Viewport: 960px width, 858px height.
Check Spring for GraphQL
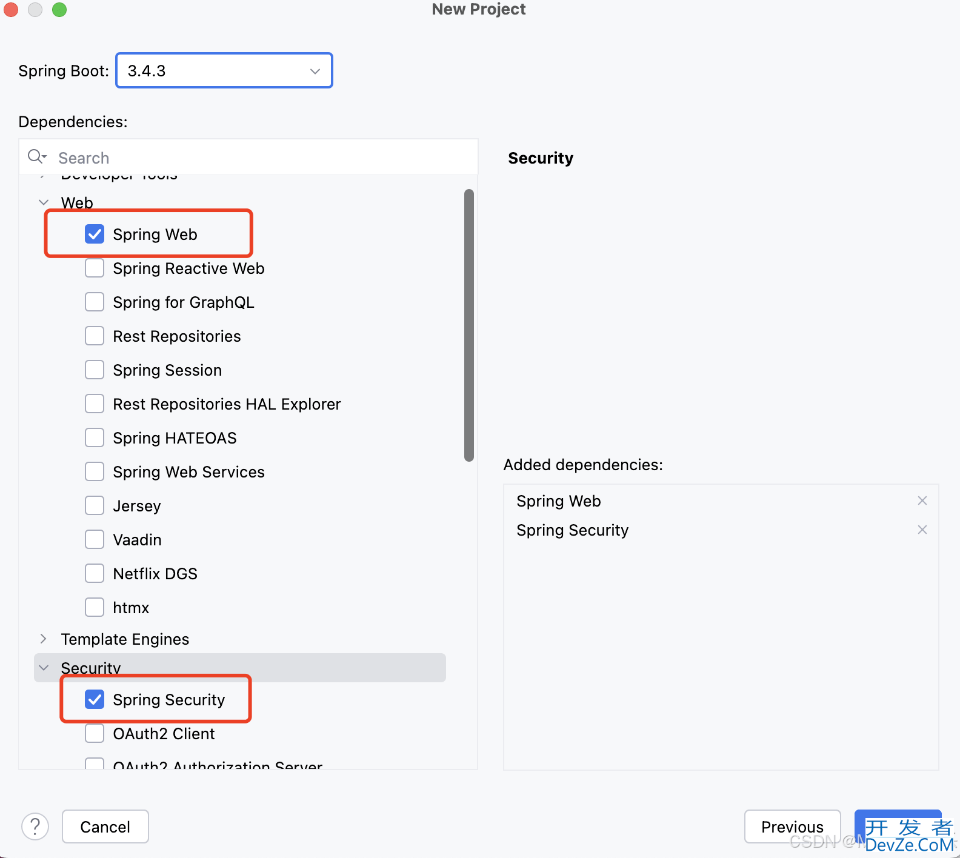coord(95,302)
